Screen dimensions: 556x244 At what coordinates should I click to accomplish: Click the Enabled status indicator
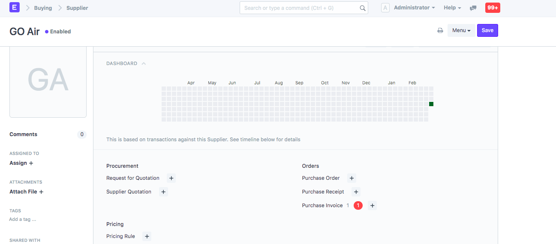58,32
